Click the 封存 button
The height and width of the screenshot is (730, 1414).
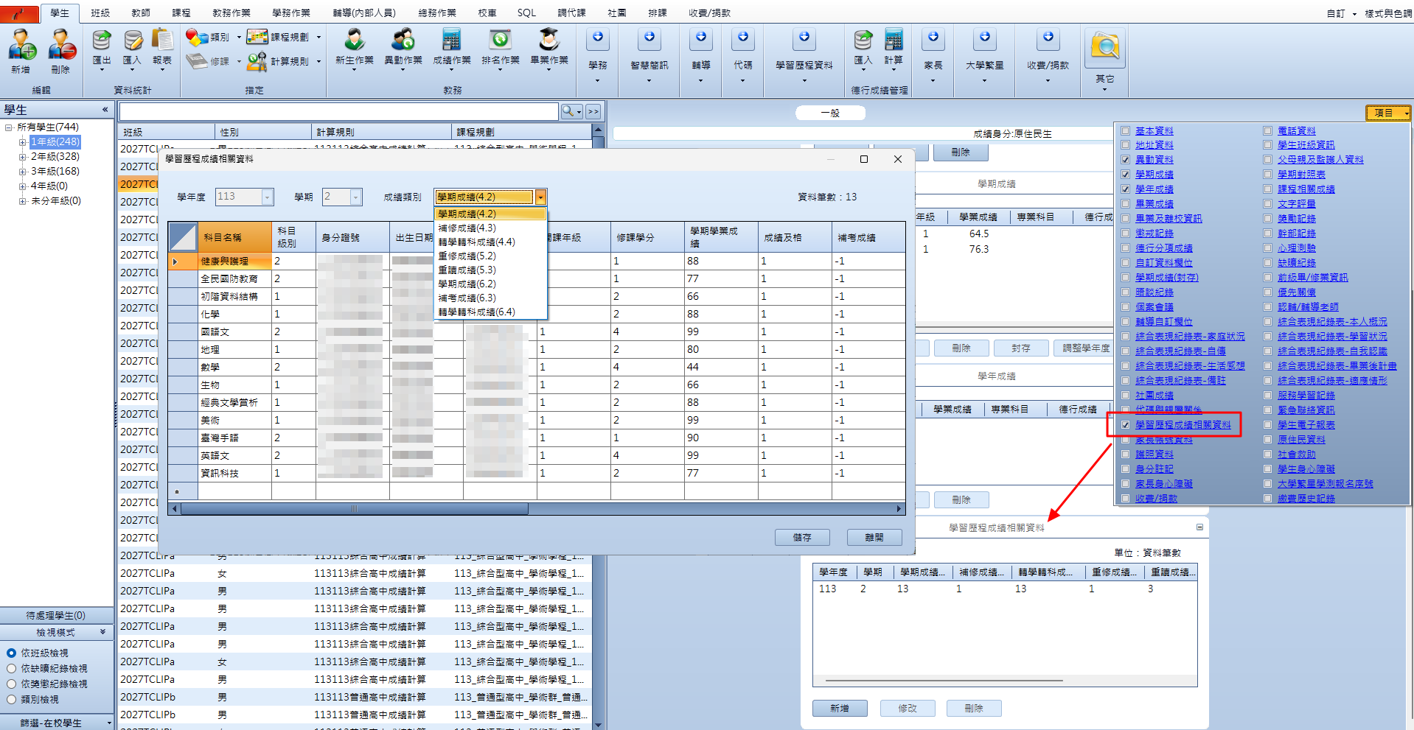point(1021,348)
